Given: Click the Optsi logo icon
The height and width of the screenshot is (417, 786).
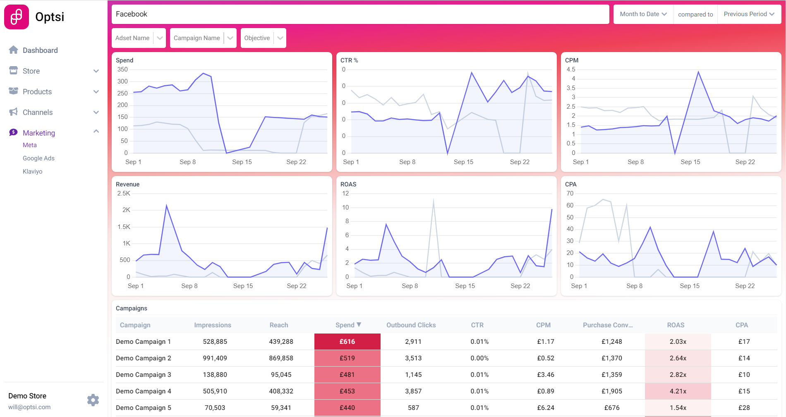Looking at the screenshot, I should [17, 17].
